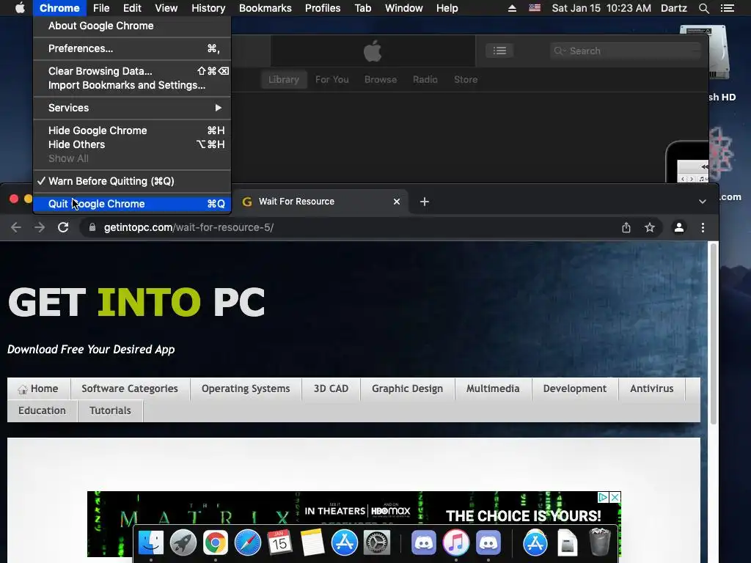Open App Store beside System Preferences in Dock
The image size is (751, 563).
pos(345,543)
